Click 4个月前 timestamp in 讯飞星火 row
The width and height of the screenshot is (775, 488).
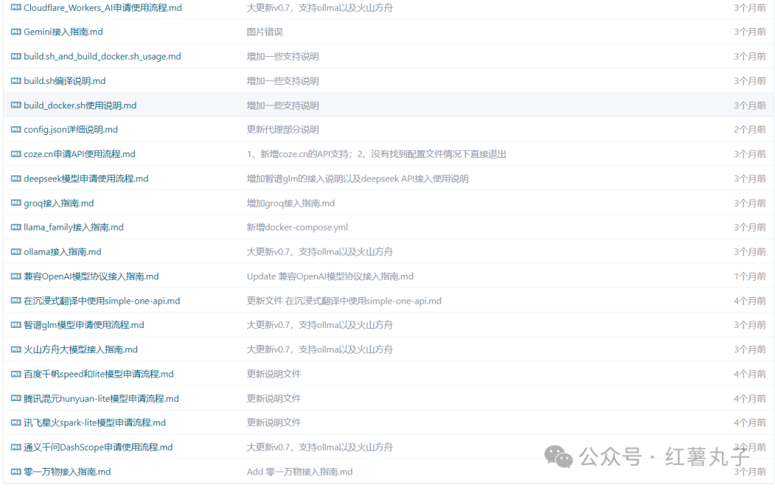(750, 423)
